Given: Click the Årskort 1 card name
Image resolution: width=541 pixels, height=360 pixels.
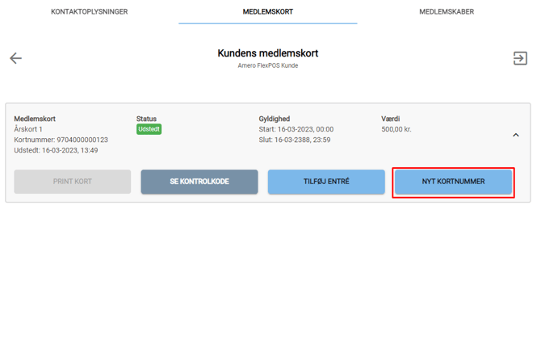Looking at the screenshot, I should 28,129.
